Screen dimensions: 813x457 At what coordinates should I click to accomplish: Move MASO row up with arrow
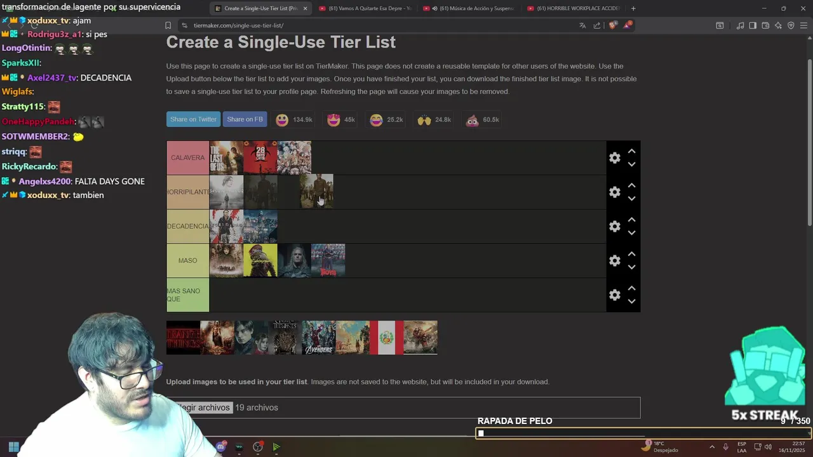(x=631, y=255)
